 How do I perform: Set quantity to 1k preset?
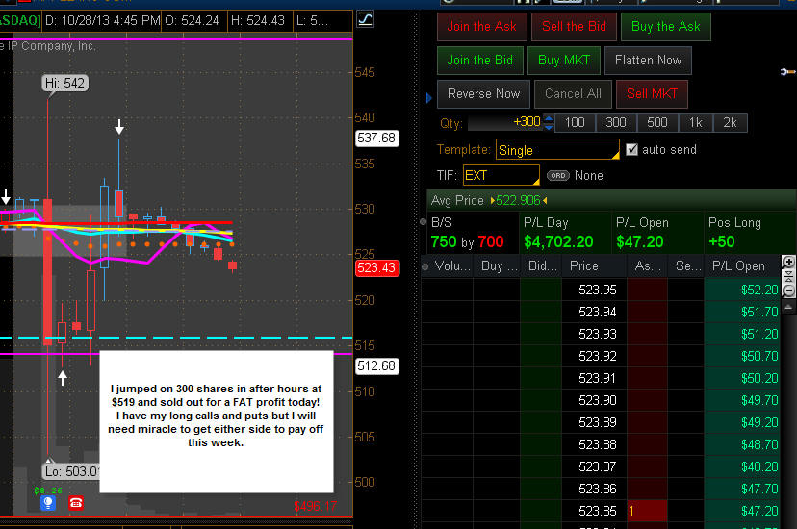[695, 123]
